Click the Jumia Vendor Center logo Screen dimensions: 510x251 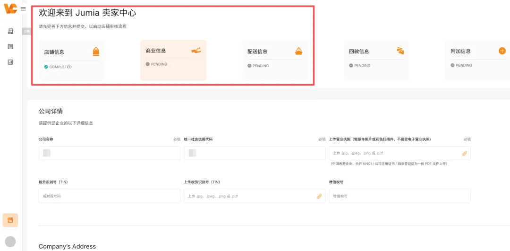pos(10,9)
